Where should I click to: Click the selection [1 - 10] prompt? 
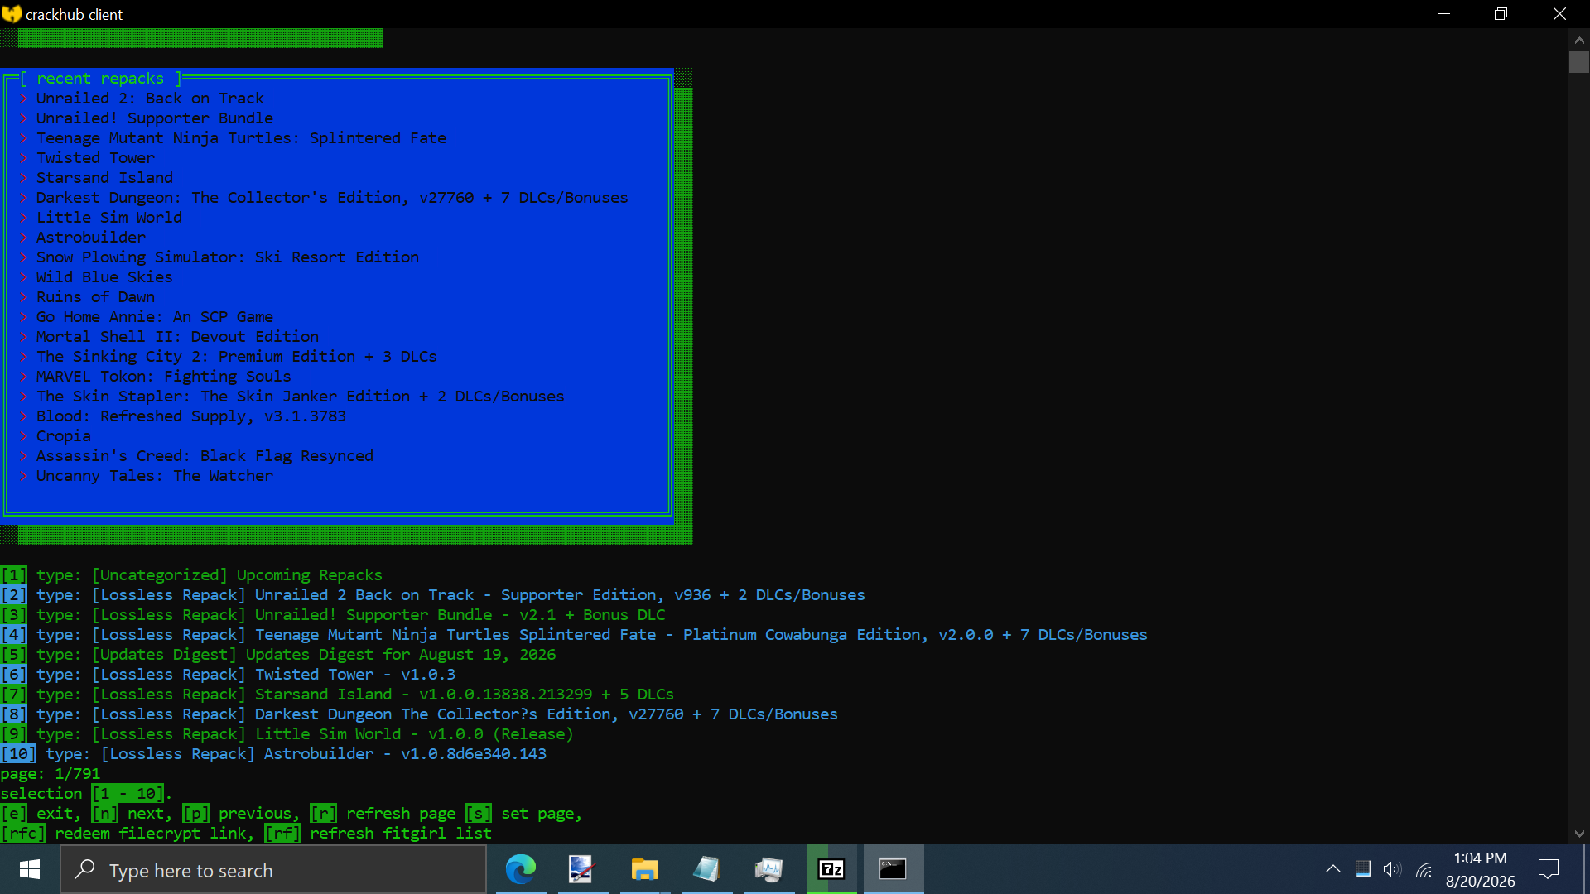click(86, 794)
